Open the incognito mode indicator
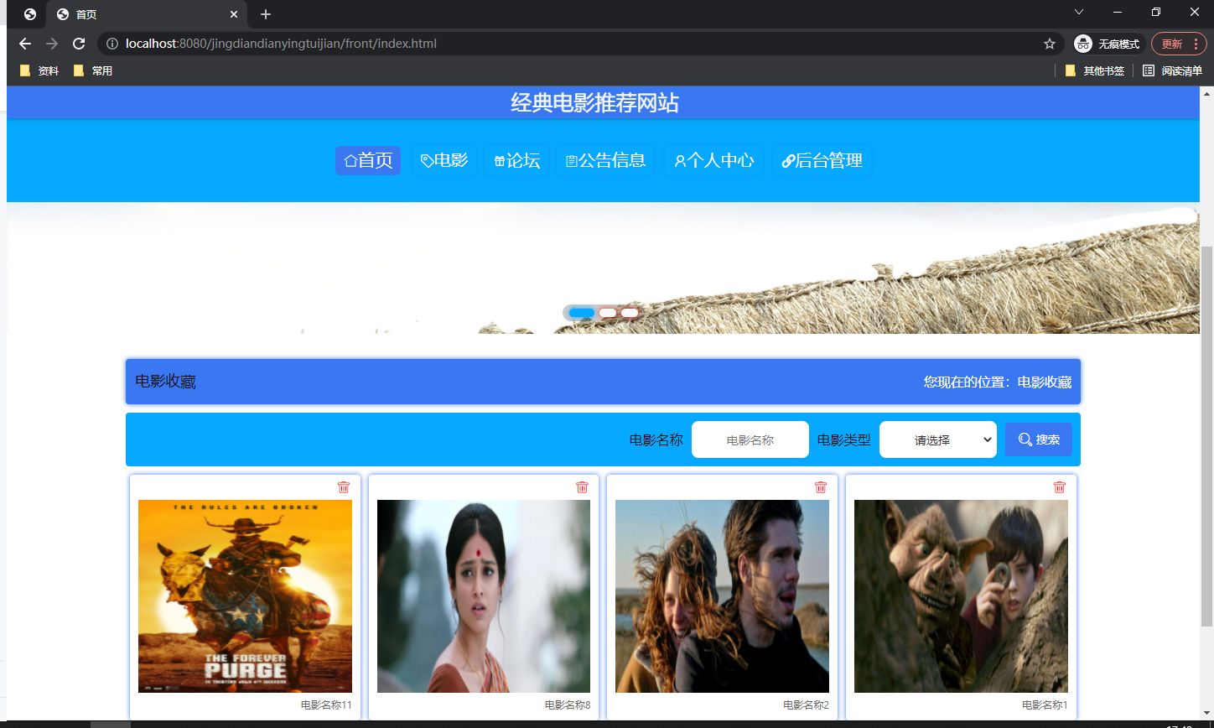The image size is (1214, 728). (1107, 44)
